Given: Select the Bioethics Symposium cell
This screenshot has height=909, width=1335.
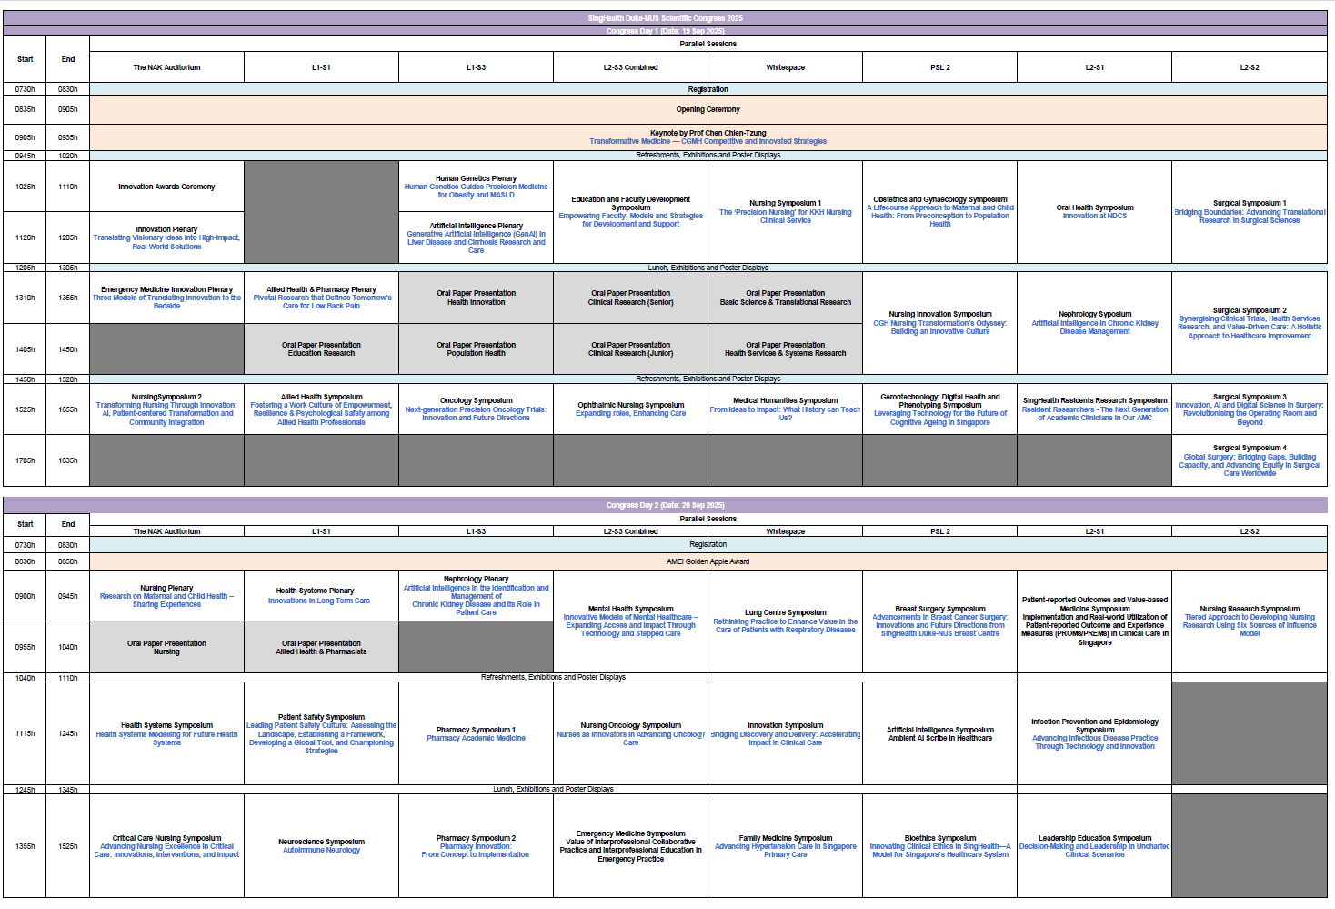Looking at the screenshot, I should coord(939,846).
